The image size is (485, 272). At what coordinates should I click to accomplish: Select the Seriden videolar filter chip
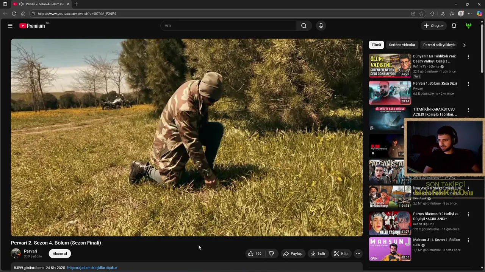[402, 45]
